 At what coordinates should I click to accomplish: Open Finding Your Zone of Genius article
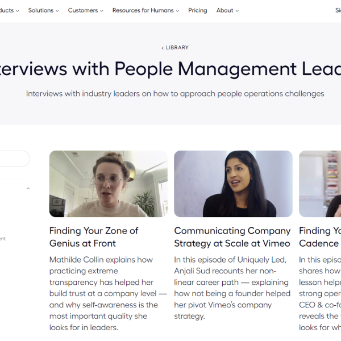(x=94, y=237)
